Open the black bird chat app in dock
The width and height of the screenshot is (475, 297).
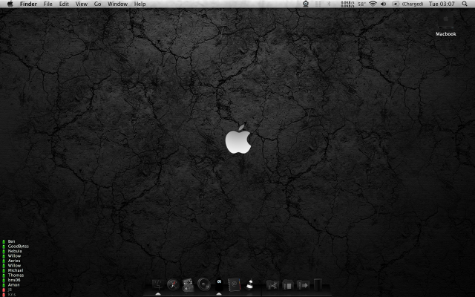point(220,285)
